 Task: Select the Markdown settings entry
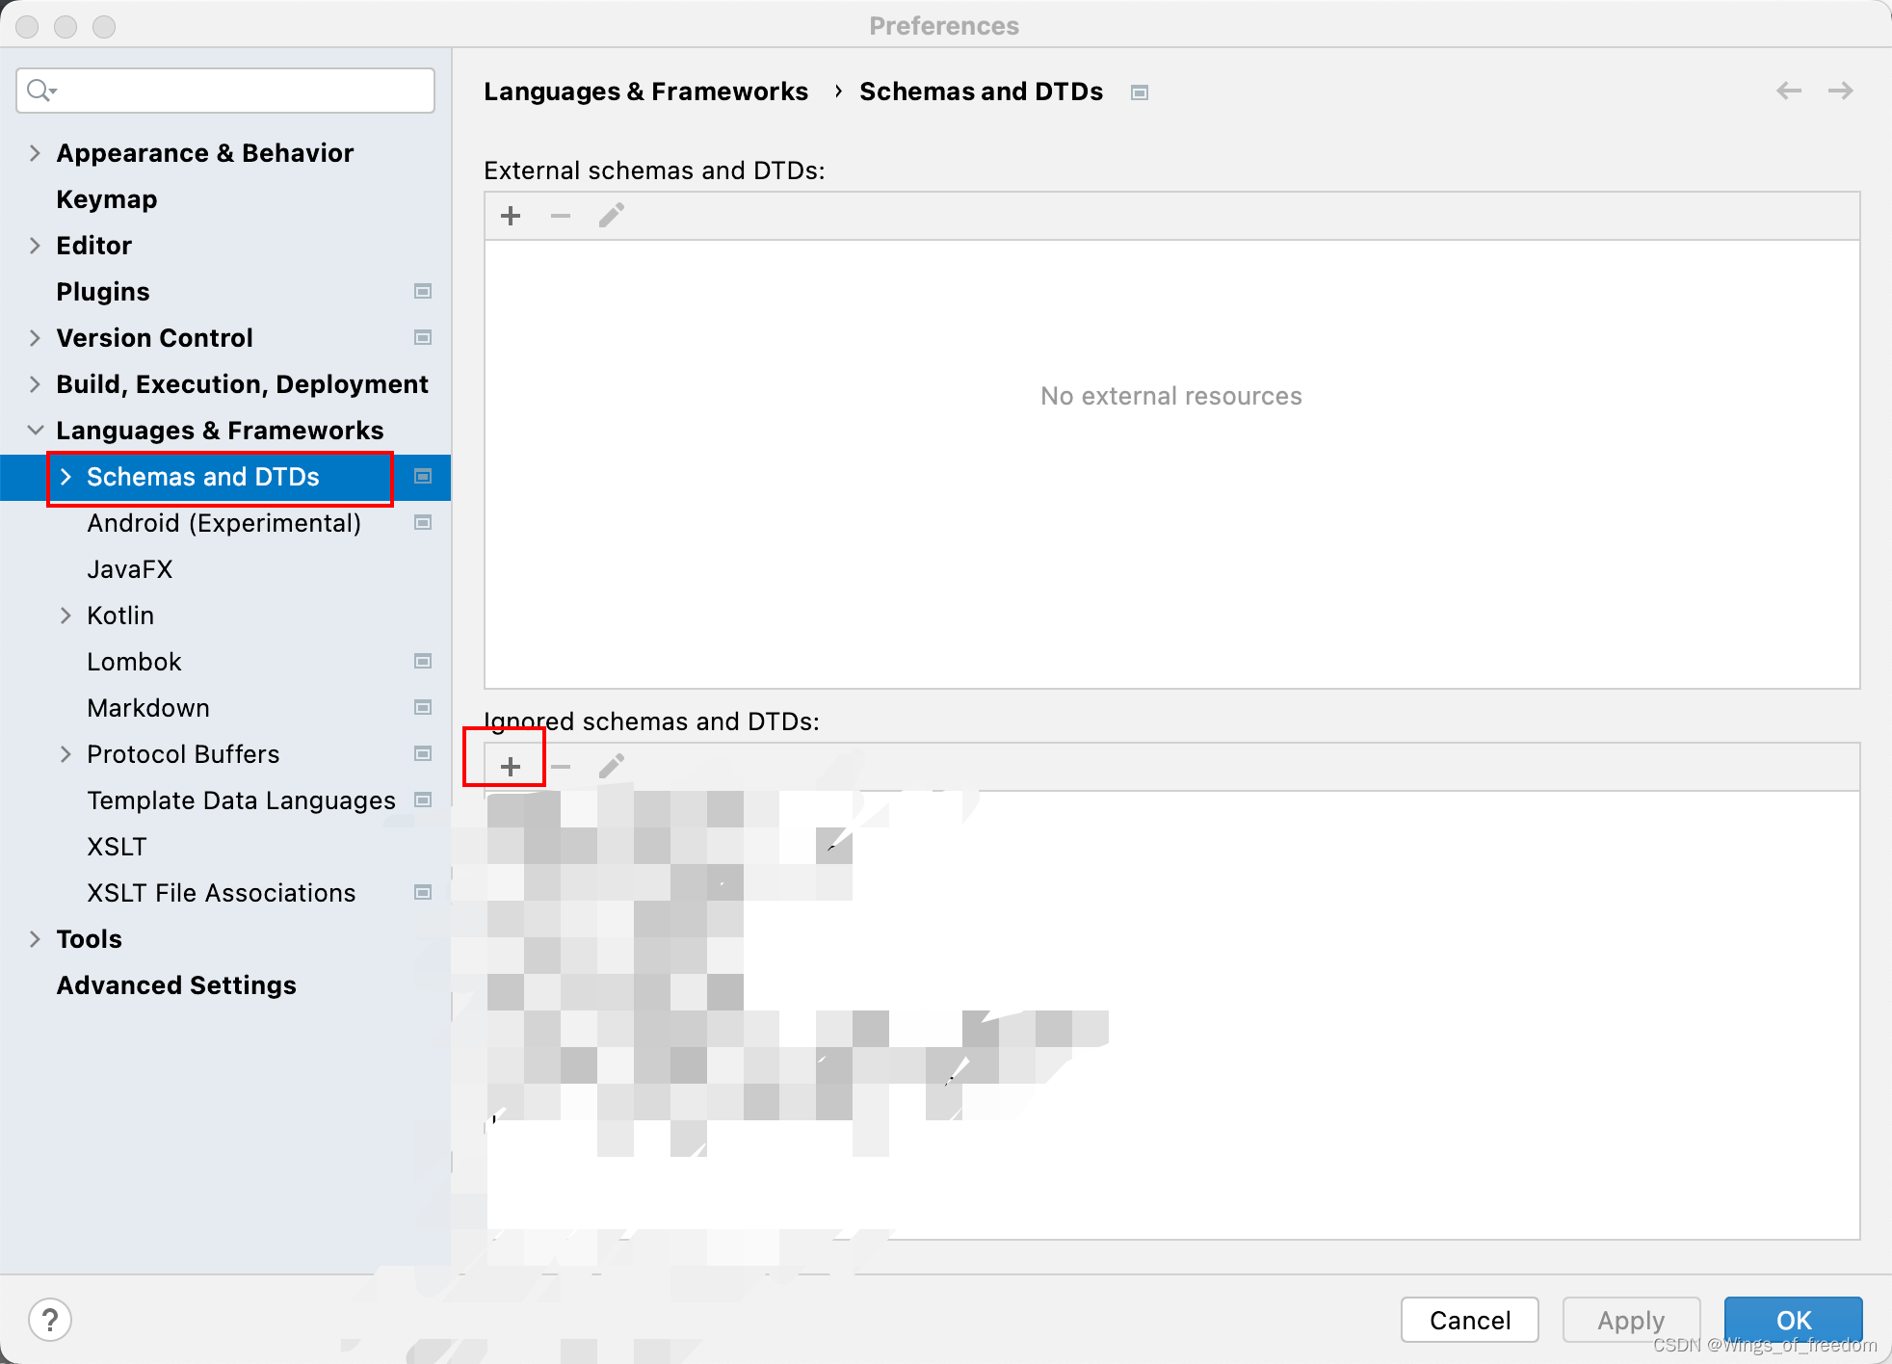(148, 707)
